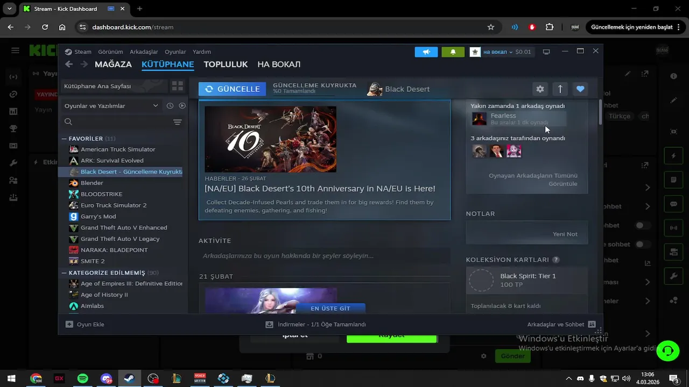Open the НА ВОКАЛ profile tab
Viewport: 689px width, 387px height.
pos(279,64)
